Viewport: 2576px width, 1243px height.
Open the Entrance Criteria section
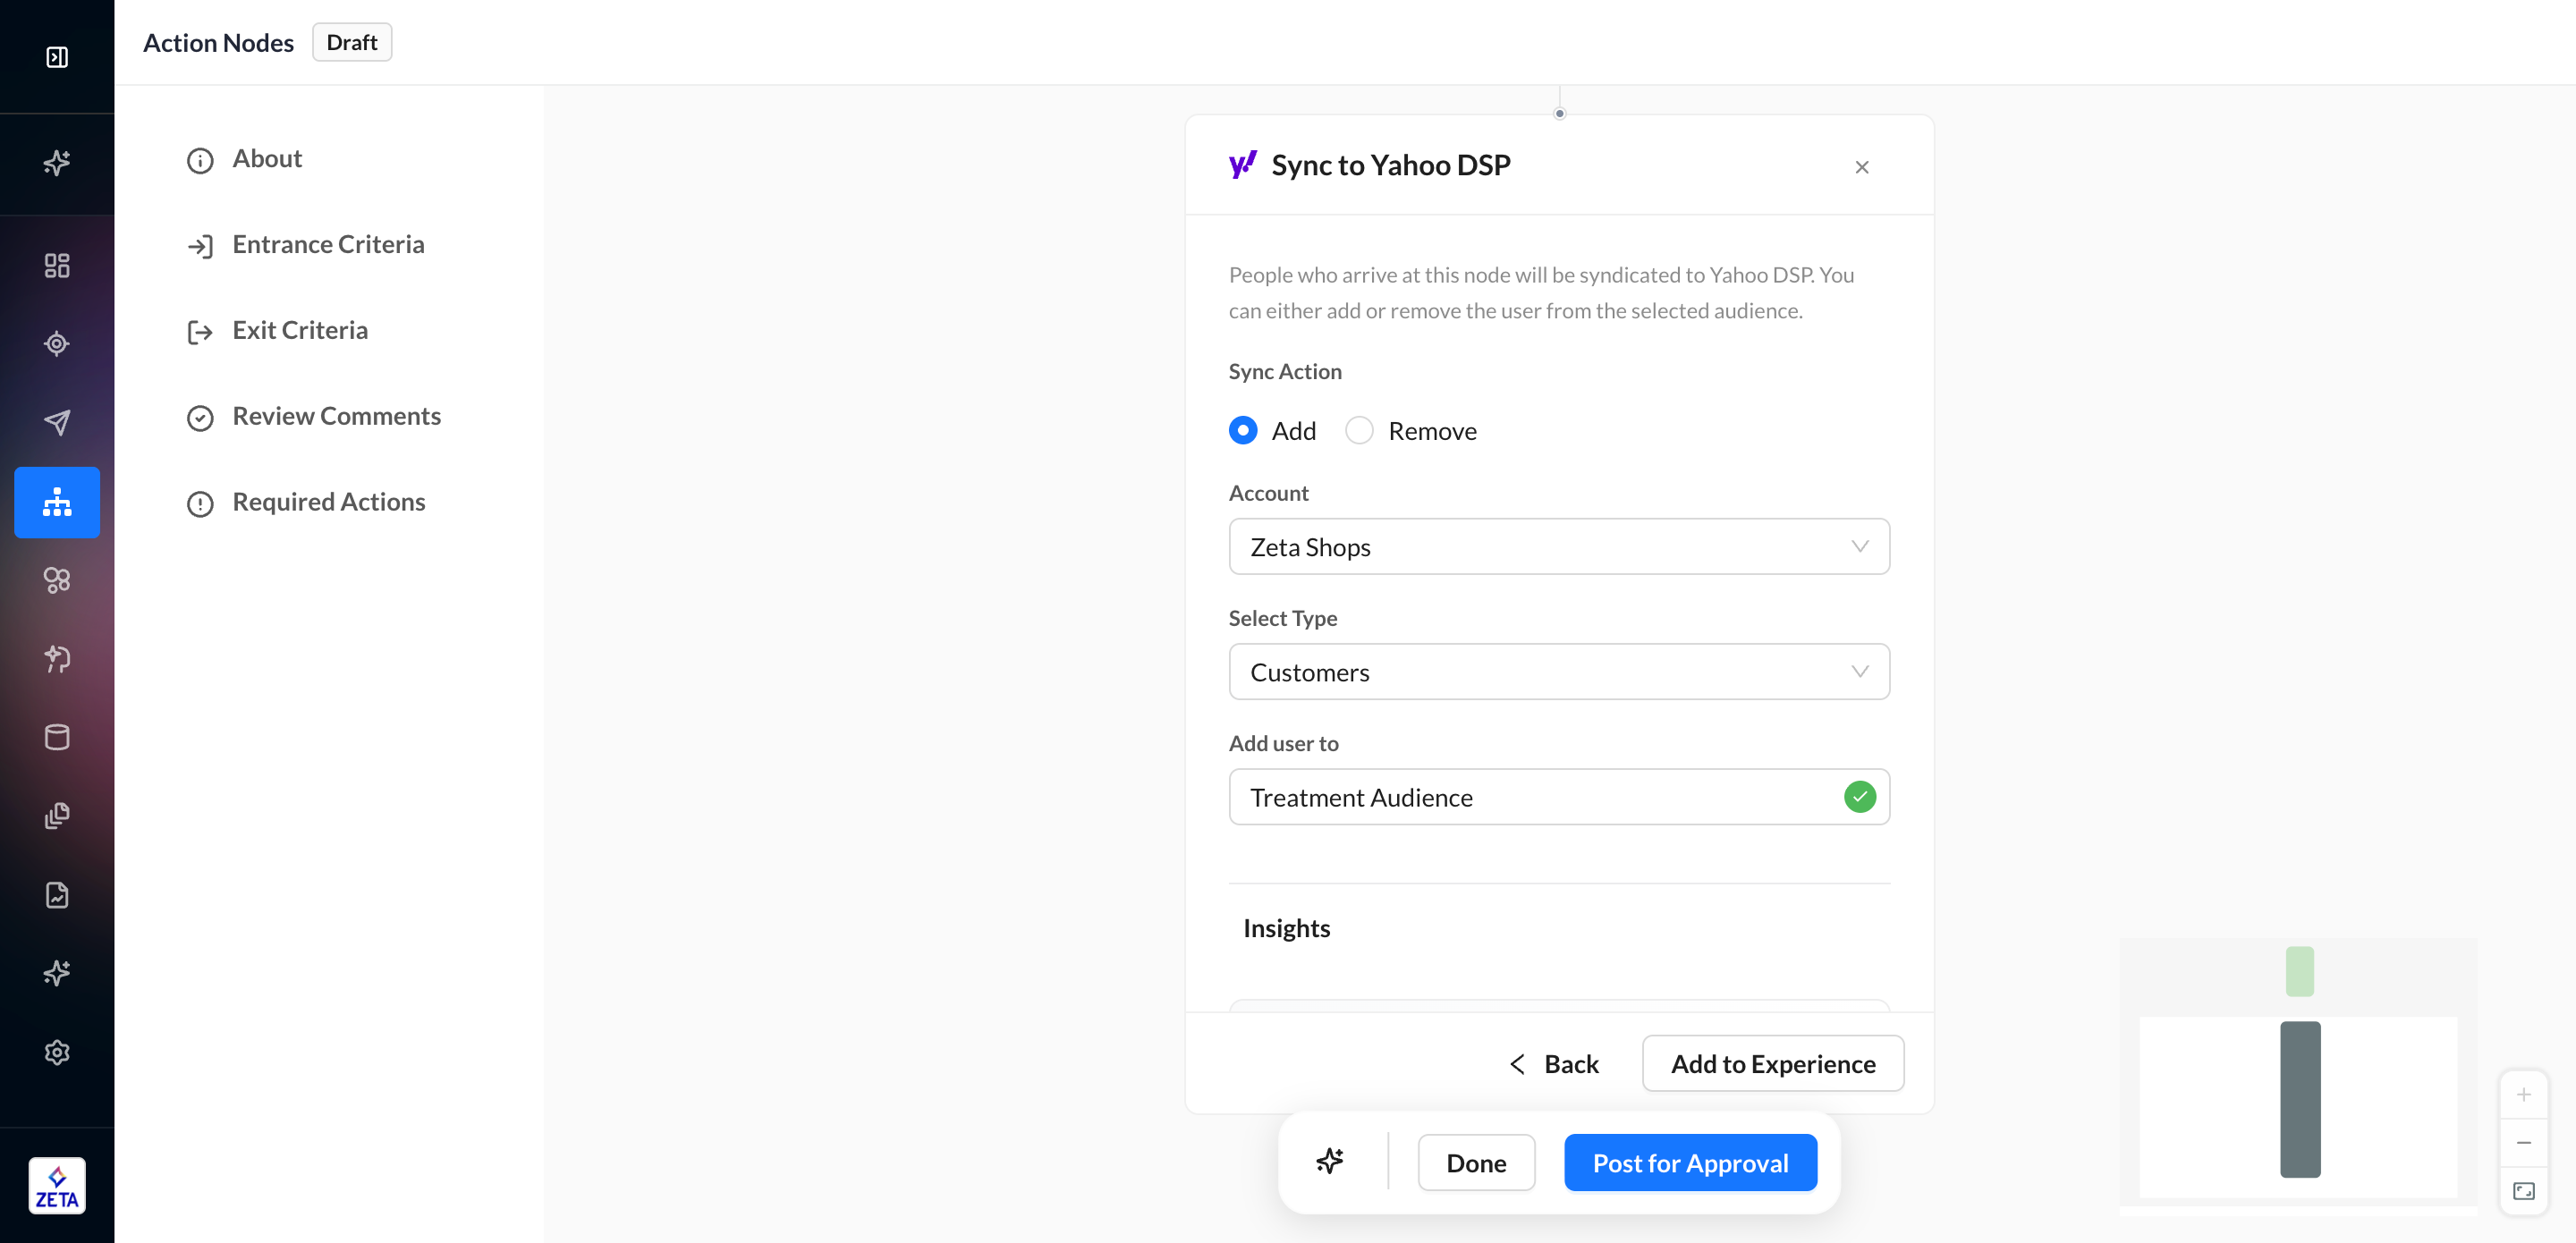328,245
